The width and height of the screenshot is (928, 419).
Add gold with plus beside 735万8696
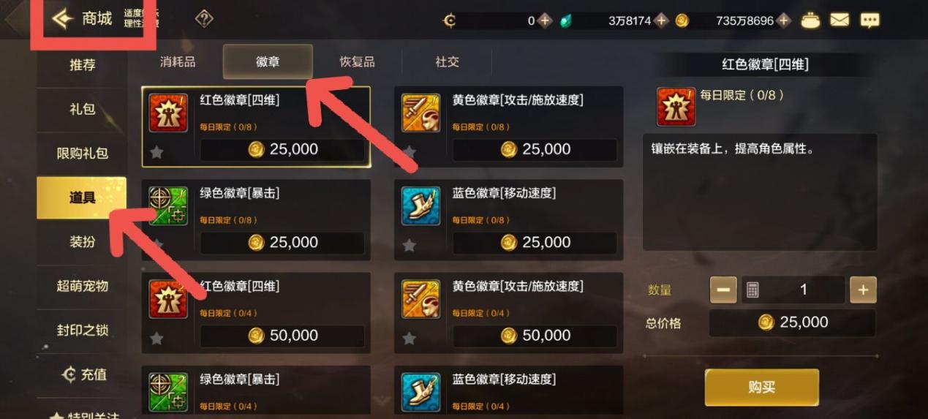(x=784, y=20)
